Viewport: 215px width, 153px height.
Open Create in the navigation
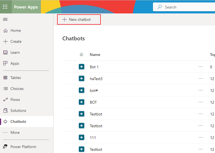[x=27, y=41]
